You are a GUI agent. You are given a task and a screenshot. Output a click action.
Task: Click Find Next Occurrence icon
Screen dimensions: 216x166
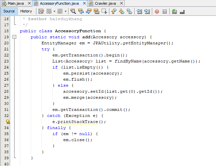(88, 11)
